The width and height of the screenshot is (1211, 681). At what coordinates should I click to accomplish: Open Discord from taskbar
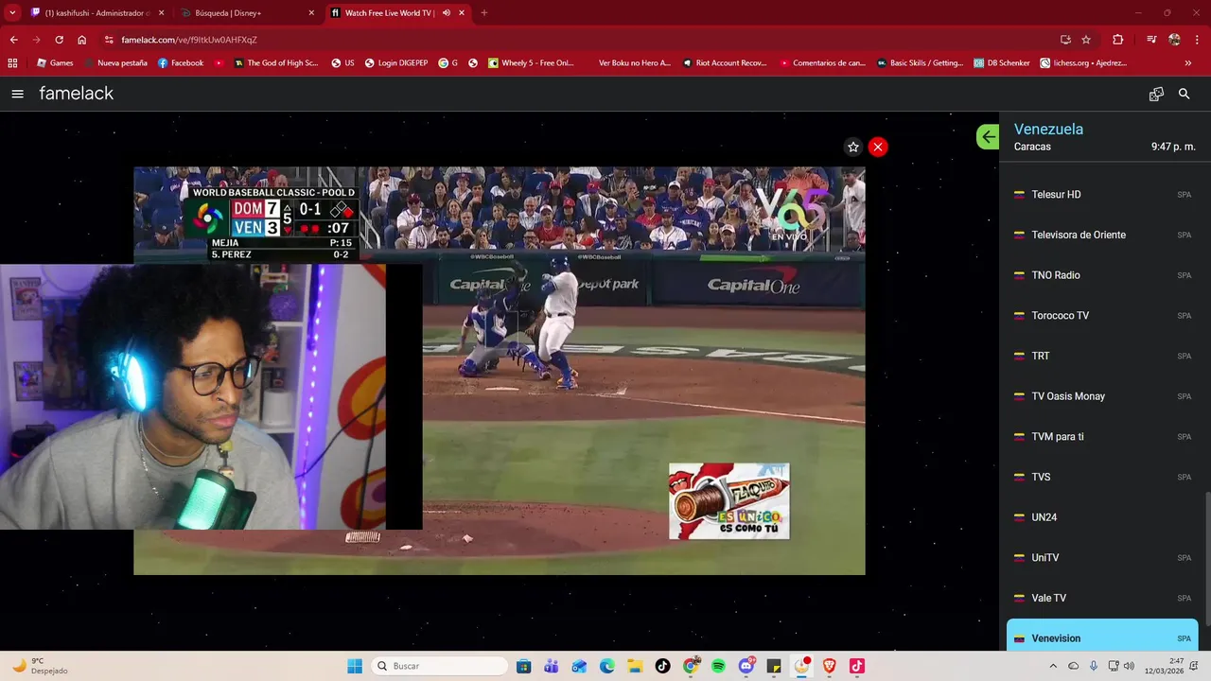(746, 666)
